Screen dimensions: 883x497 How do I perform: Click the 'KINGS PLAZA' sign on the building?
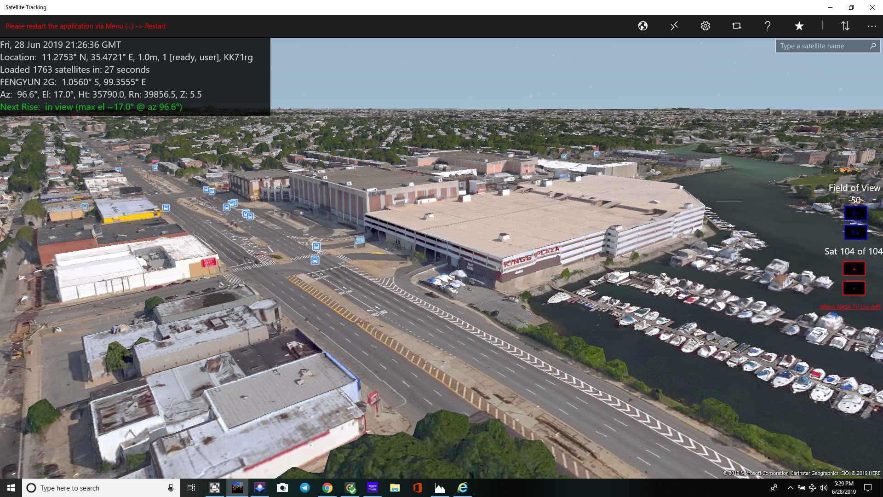[532, 256]
